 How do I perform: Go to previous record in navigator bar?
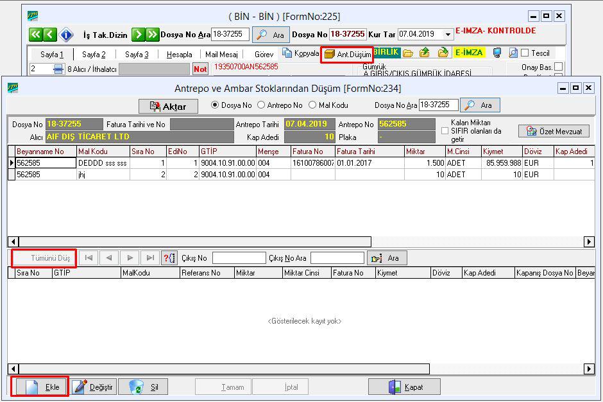pos(109,258)
